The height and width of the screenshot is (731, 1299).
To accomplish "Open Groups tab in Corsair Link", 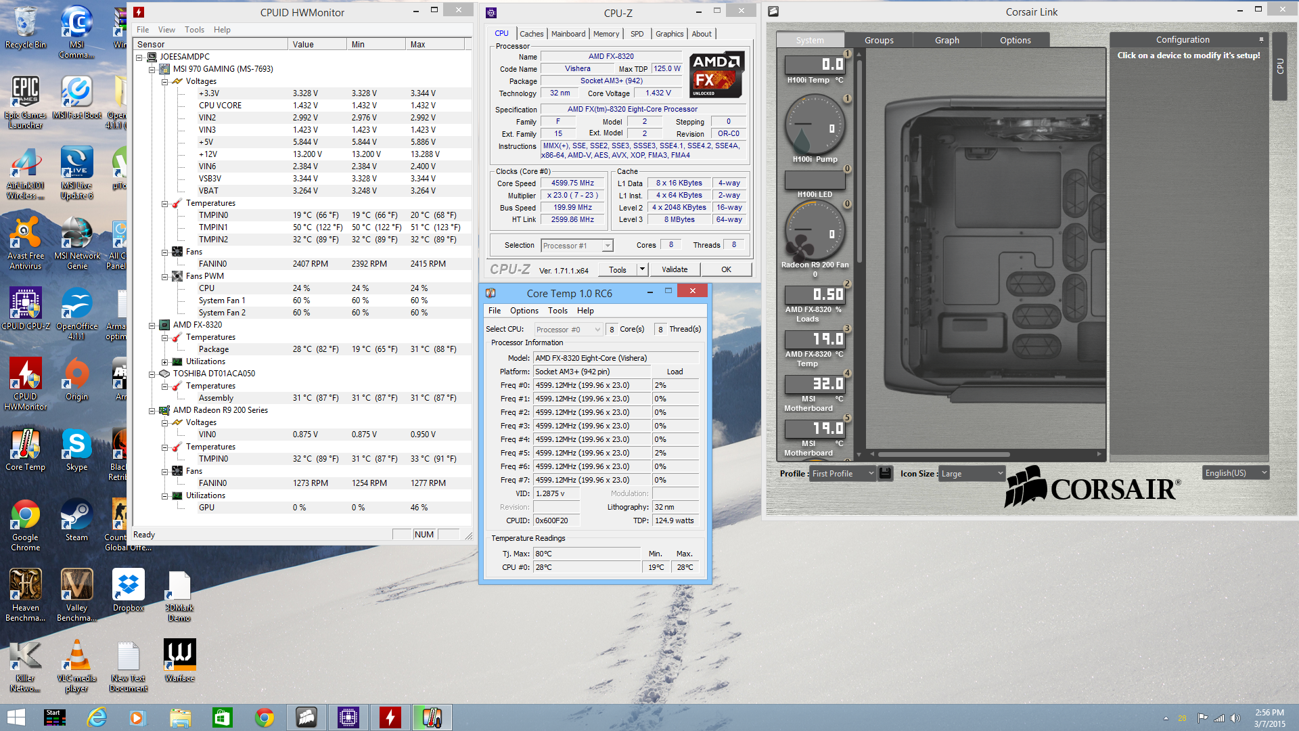I will coord(879,40).
